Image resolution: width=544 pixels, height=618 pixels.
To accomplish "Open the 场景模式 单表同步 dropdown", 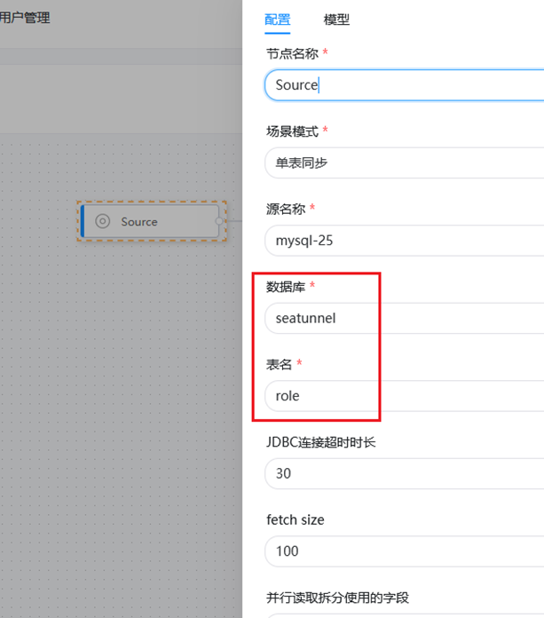I will pos(404,162).
